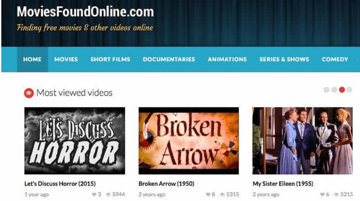Click views eye icon beside 5215
This screenshot has width=360, height=201.
pos(336,195)
